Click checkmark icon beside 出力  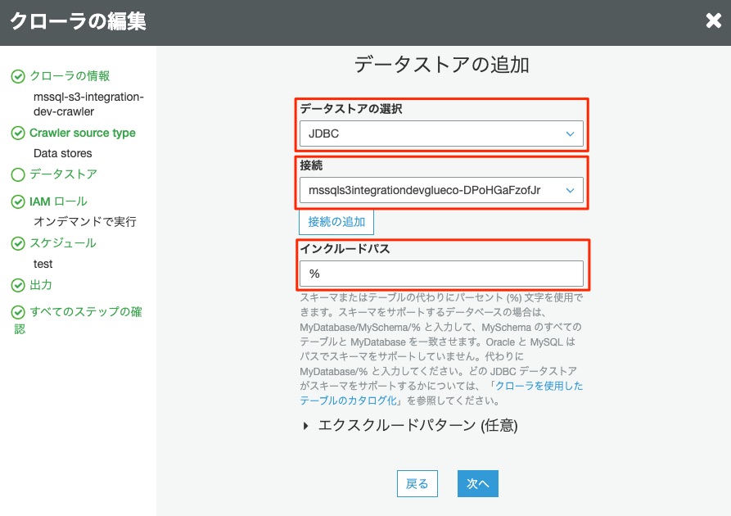pyautogui.click(x=18, y=285)
